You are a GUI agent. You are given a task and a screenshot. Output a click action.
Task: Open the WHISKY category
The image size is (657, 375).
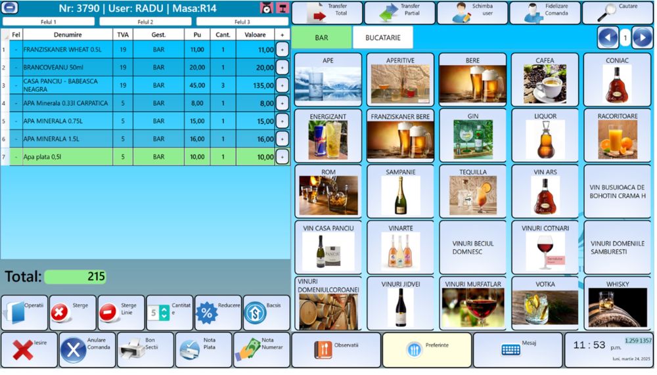point(617,303)
